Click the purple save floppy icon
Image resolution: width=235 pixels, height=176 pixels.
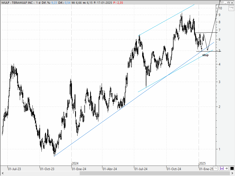(222, 168)
